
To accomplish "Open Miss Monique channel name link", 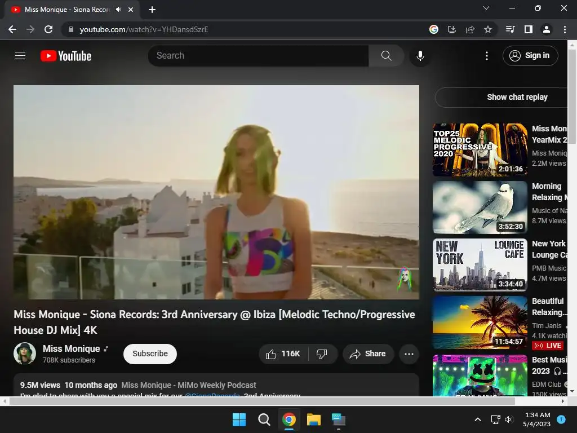I will pos(72,348).
